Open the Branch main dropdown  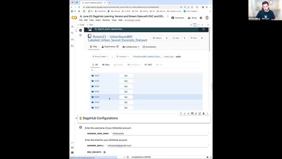(x=100, y=57)
